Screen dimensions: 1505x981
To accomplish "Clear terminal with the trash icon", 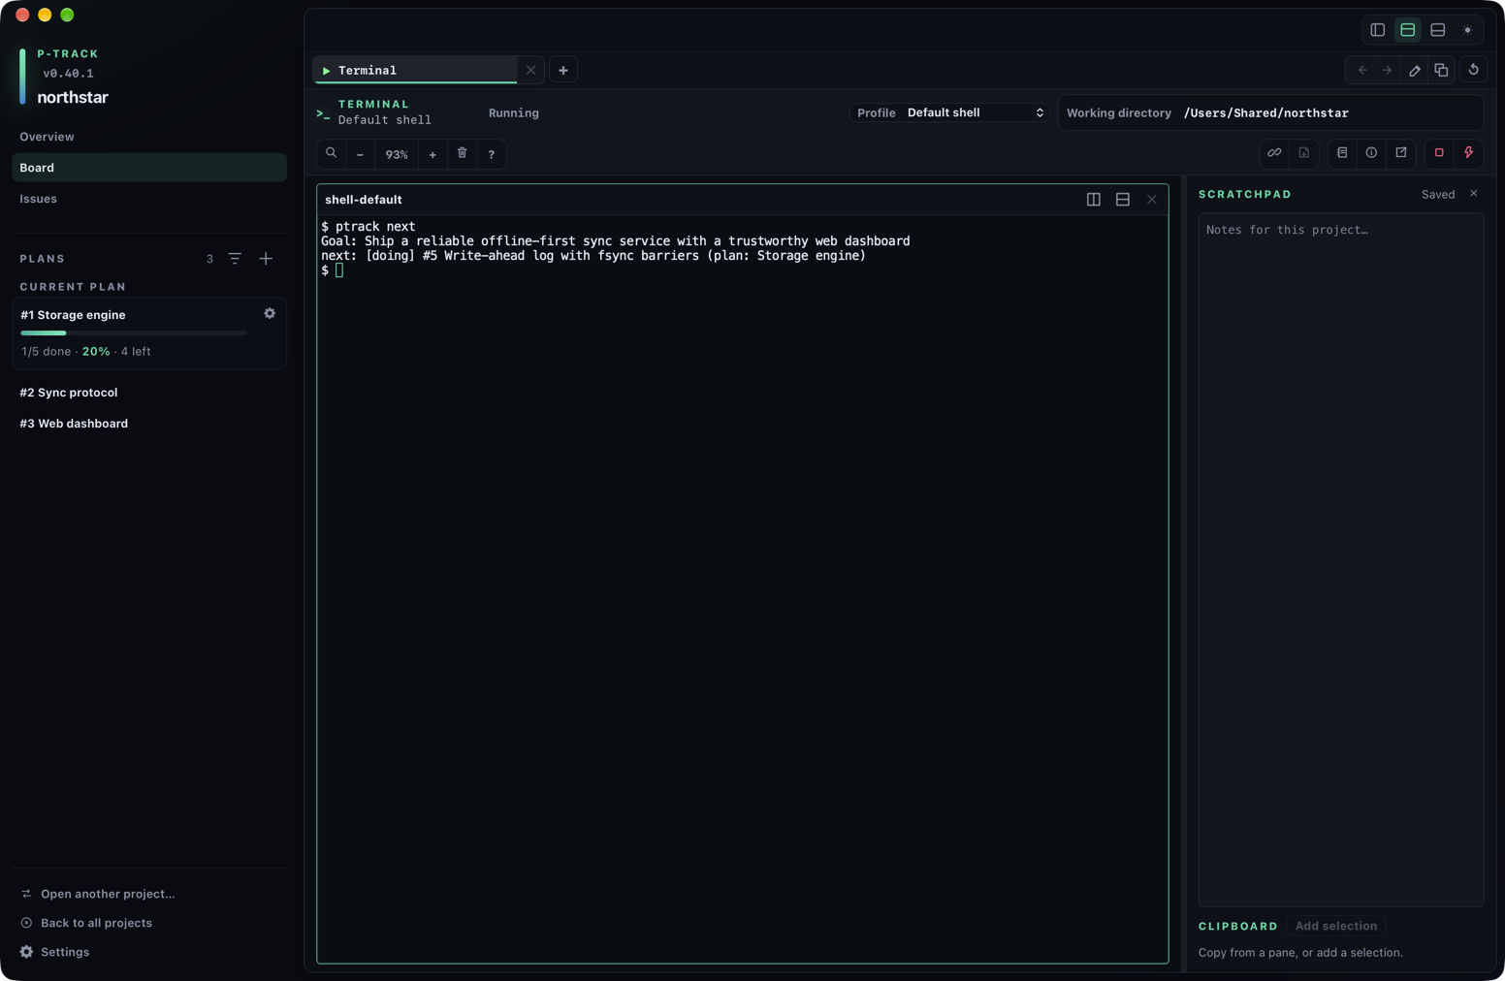I will pos(462,153).
